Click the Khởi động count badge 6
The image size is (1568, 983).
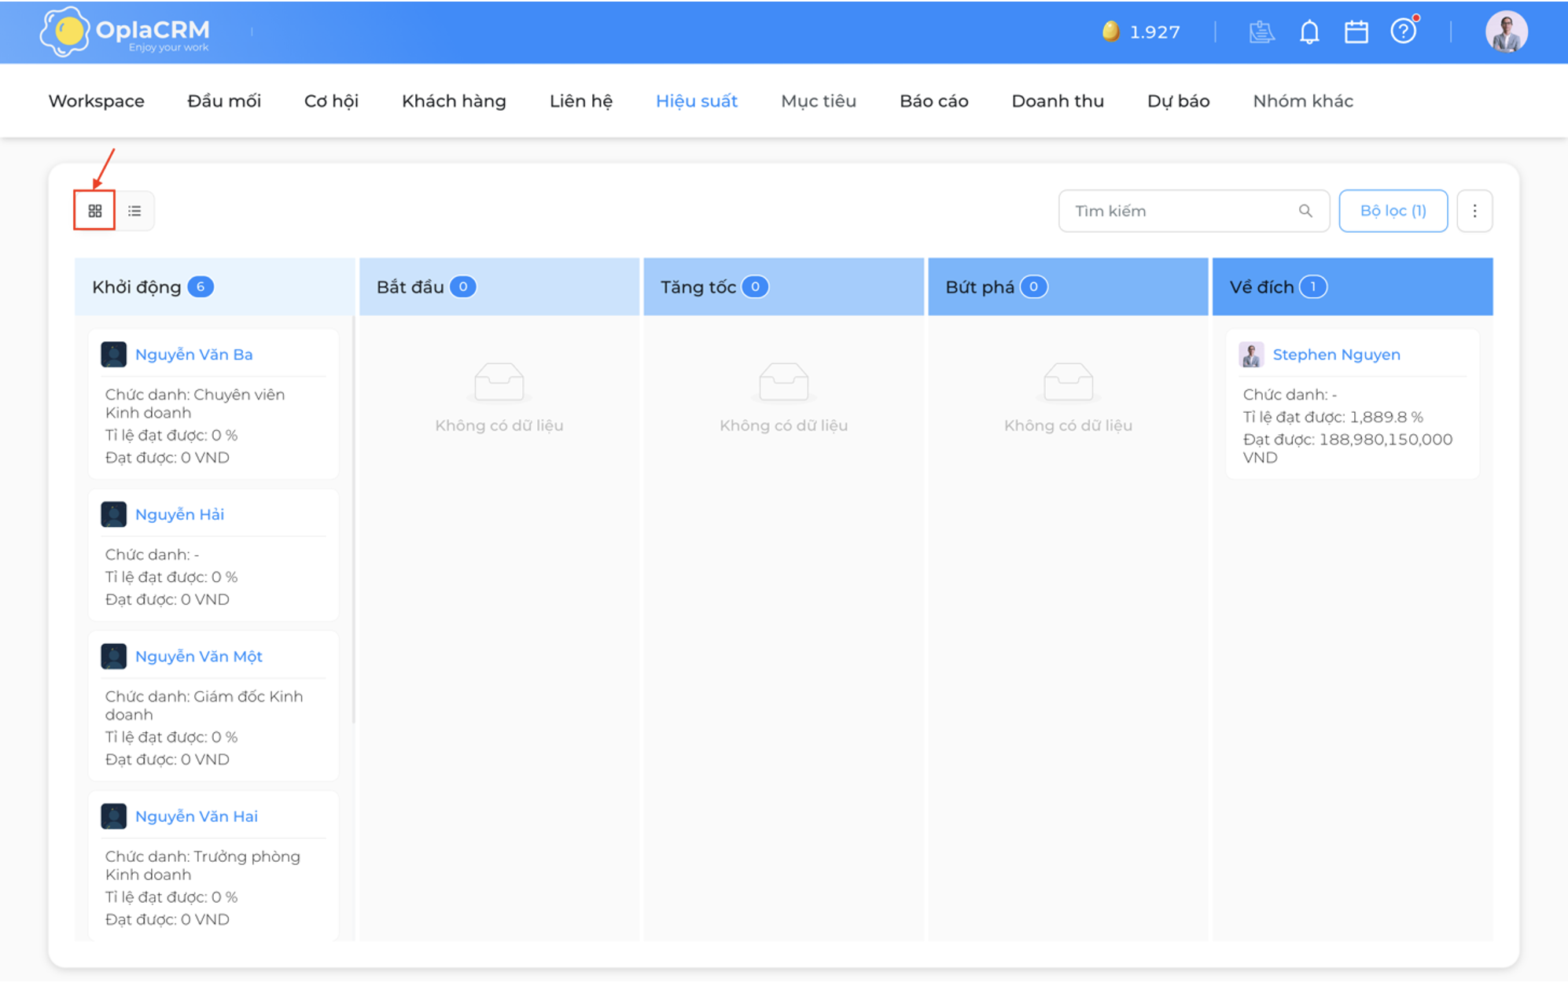click(x=201, y=287)
